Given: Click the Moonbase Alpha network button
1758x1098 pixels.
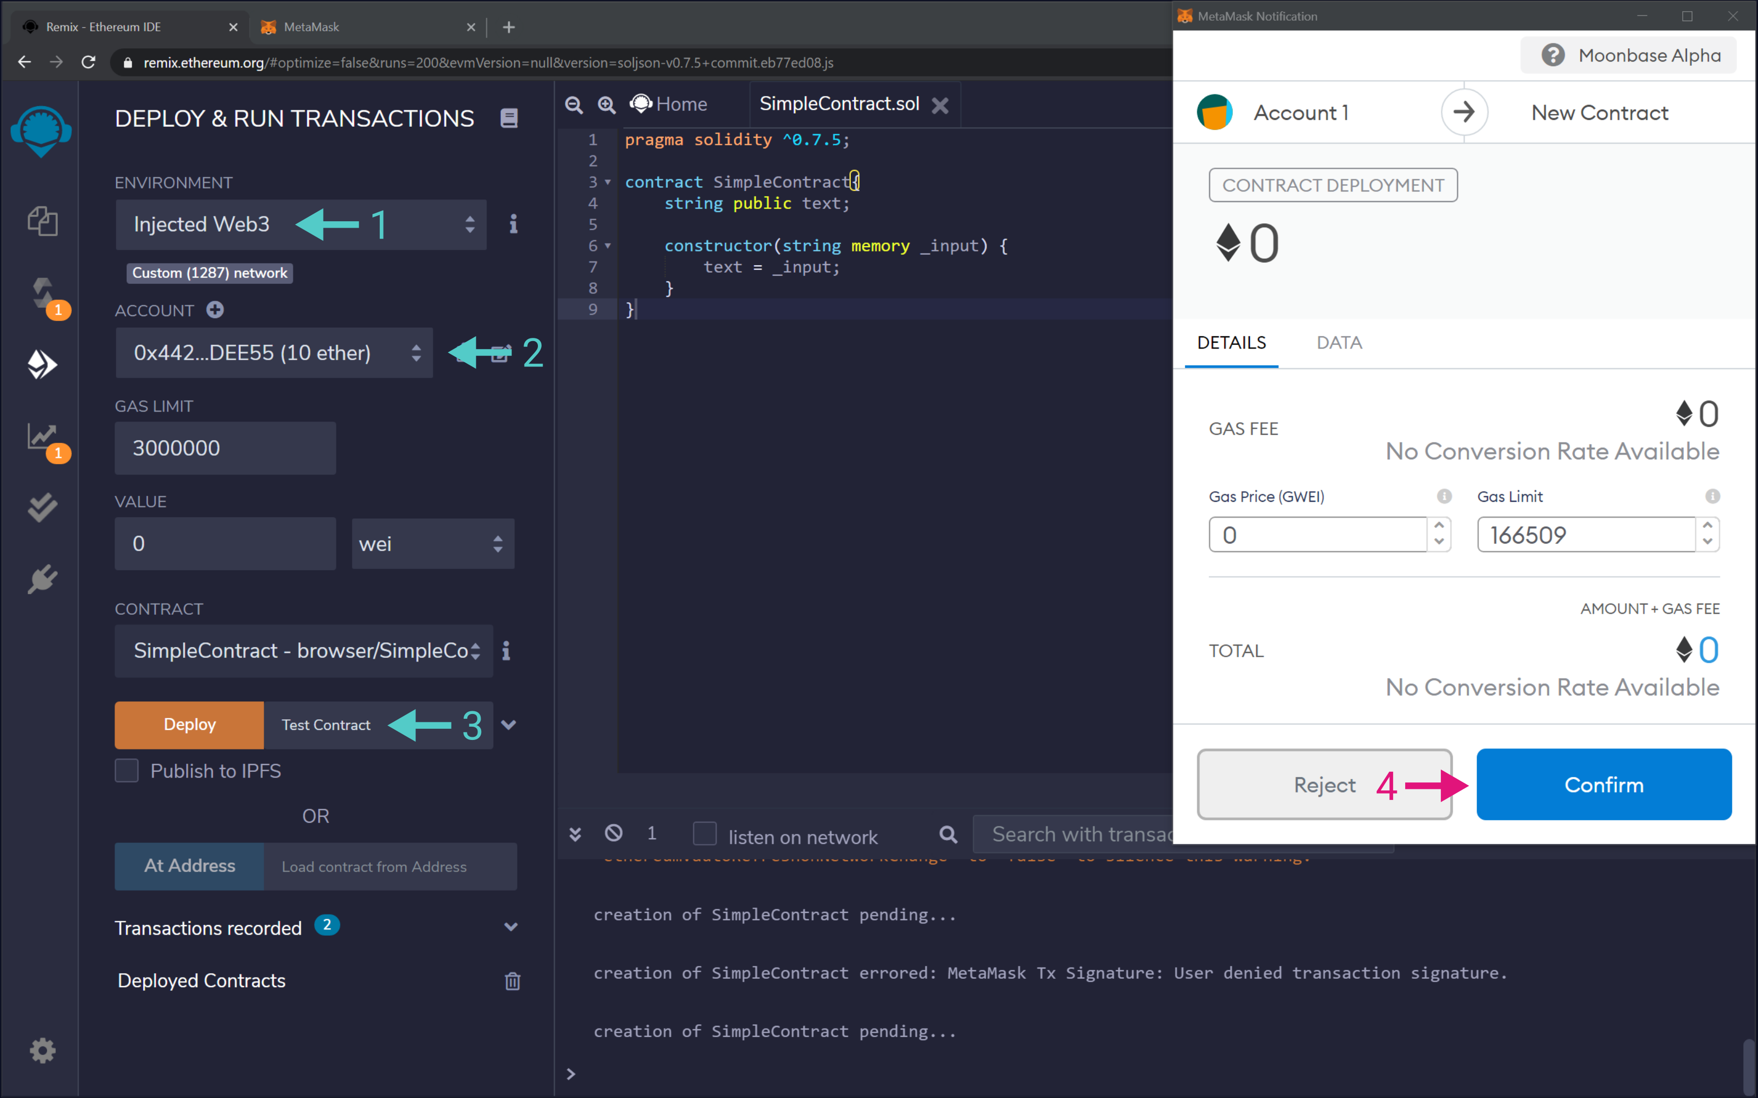Looking at the screenshot, I should click(x=1628, y=55).
